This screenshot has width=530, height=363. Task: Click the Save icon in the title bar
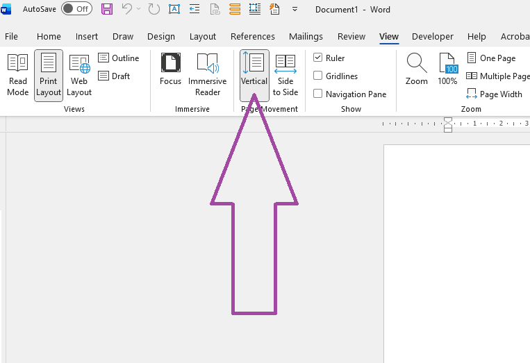coord(107,9)
